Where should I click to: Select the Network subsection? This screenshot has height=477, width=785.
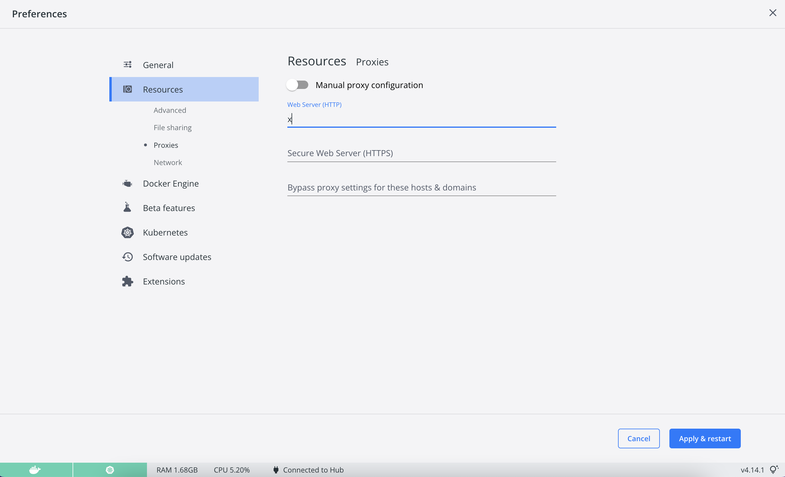[x=168, y=162]
